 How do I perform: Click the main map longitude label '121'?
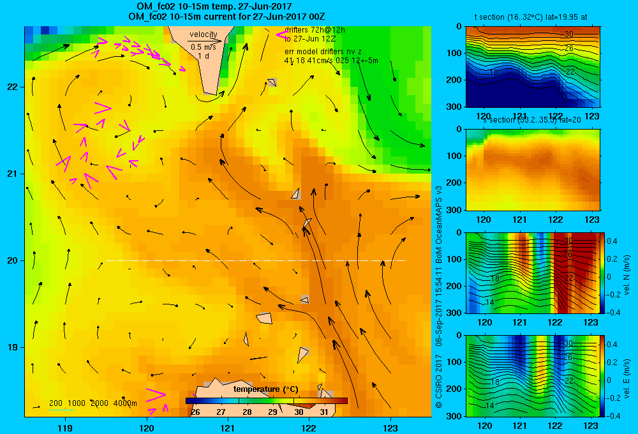(228, 428)
